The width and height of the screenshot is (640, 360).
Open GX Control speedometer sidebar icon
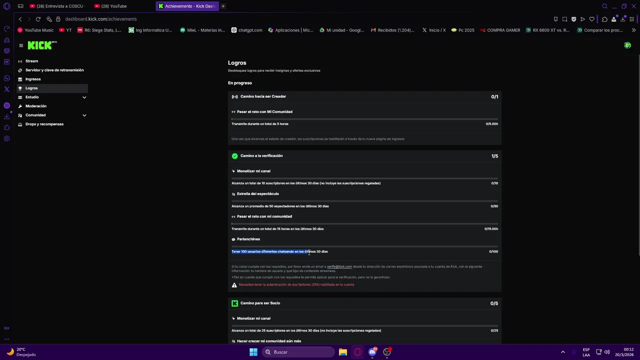pyautogui.click(x=6, y=28)
